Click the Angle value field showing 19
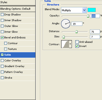102x100 pixels. [x=77, y=24]
